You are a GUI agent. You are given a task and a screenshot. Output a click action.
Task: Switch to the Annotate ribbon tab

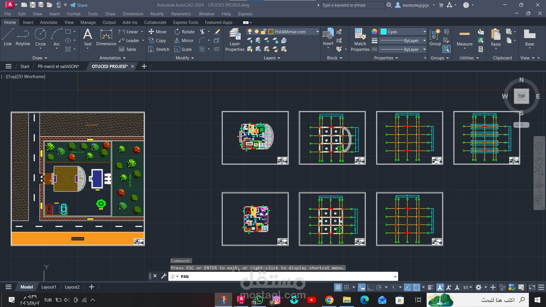point(49,22)
